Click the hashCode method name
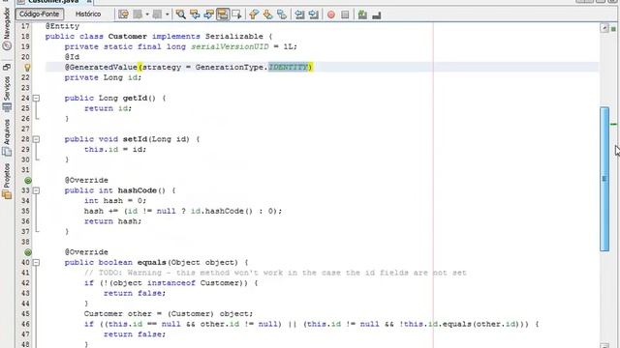This screenshot has height=348, width=620. [138, 190]
